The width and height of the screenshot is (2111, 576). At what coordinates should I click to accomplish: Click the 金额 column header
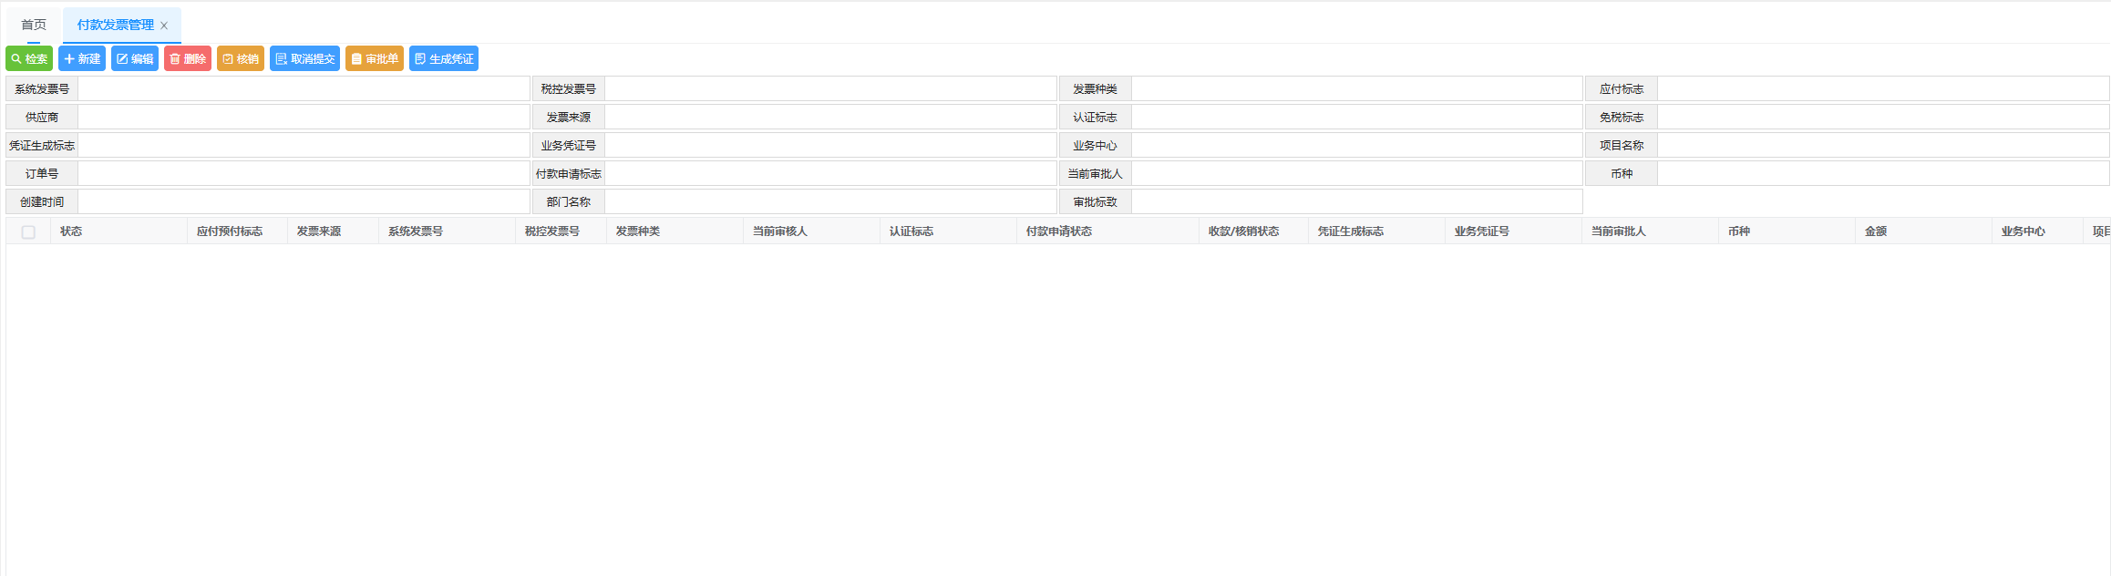click(1876, 231)
